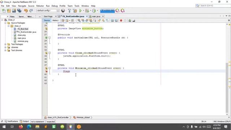Open Microsoft Edge from the taskbar
The height and width of the screenshot is (130, 231).
pyautogui.click(x=29, y=127)
